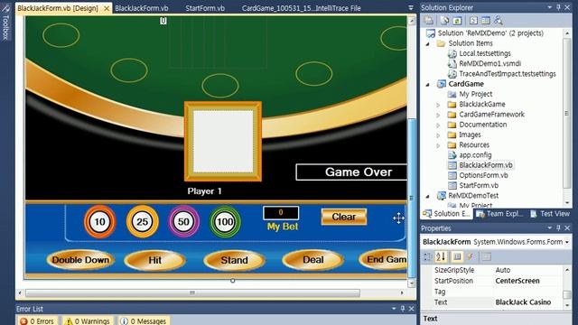The image size is (578, 325).
Task: Click the 100 chip on the form
Action: click(225, 222)
